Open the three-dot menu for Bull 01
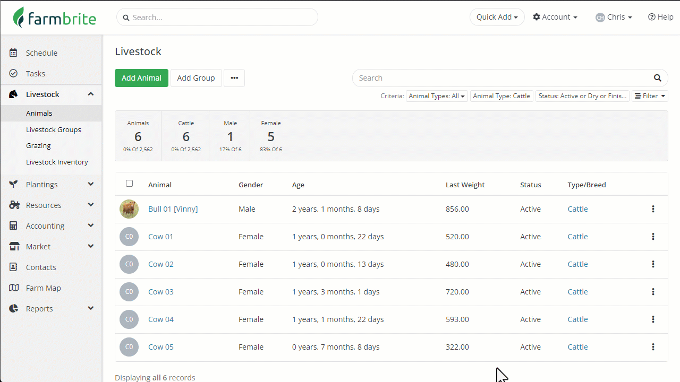The image size is (680, 382). tap(653, 209)
